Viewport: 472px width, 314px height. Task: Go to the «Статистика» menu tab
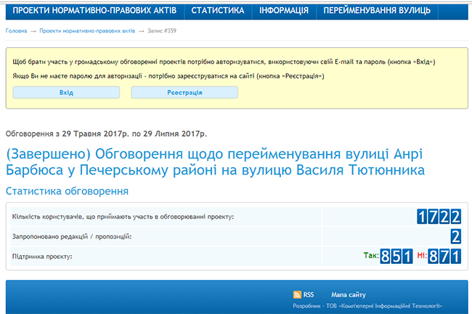tap(218, 11)
